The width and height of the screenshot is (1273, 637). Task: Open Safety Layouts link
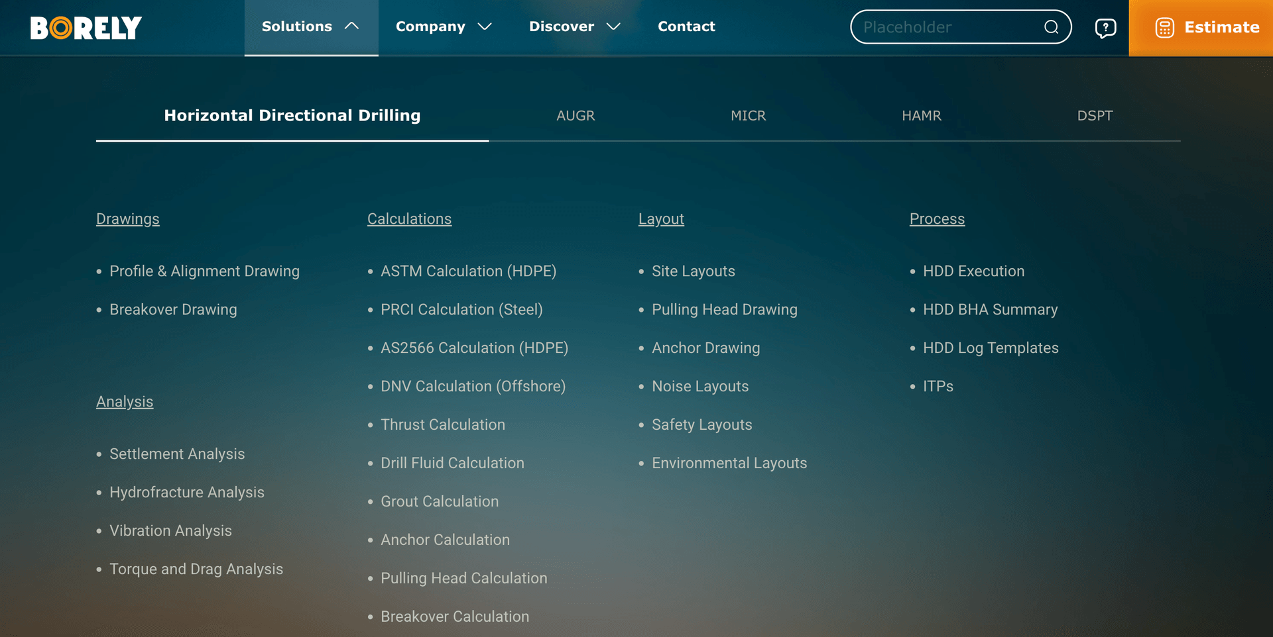tap(702, 425)
